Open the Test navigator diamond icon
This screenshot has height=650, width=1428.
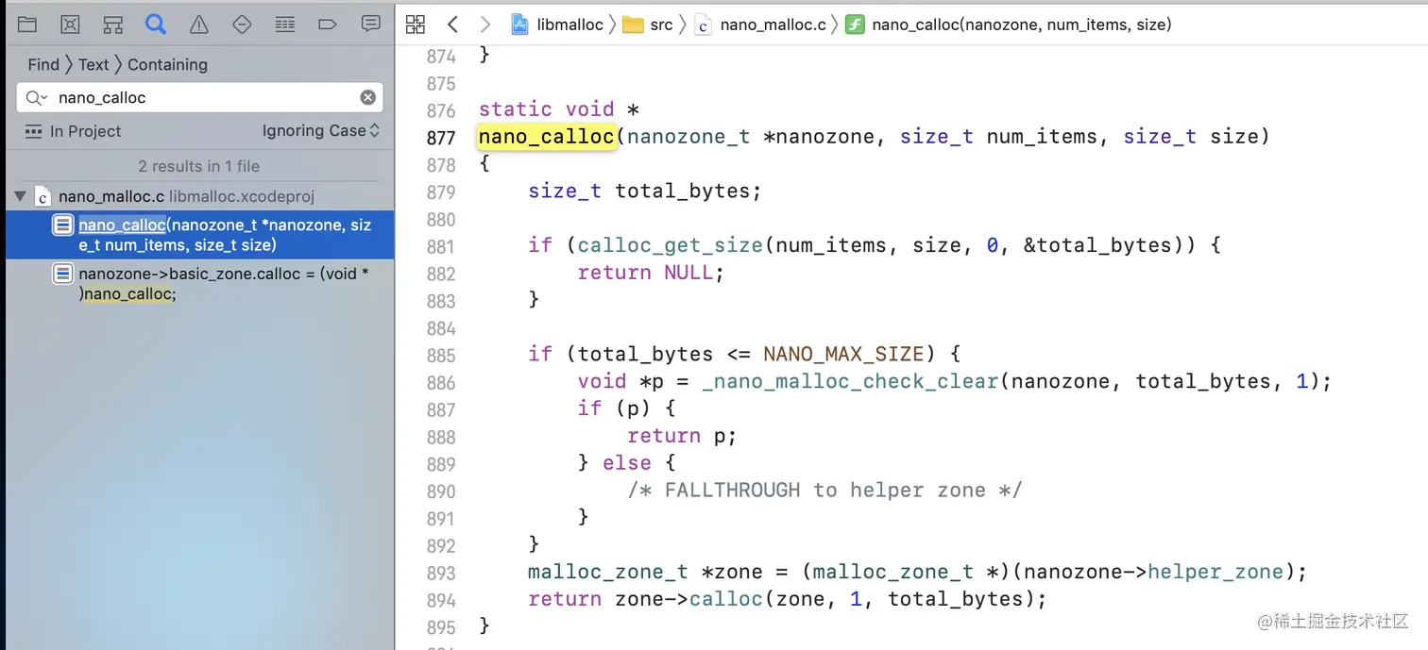(242, 25)
